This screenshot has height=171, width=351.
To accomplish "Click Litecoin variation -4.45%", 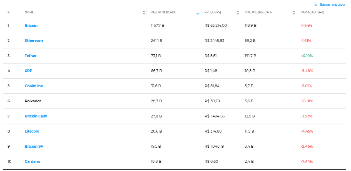I will [x=307, y=131].
